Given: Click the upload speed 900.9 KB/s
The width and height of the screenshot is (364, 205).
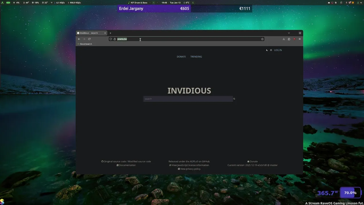Looking at the screenshot, I should coord(74,3).
